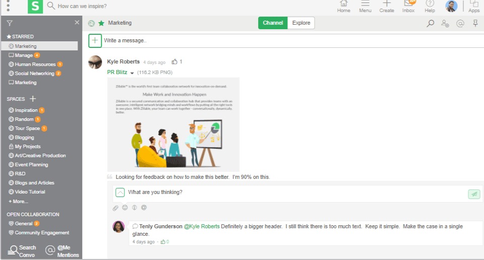Open pinned items pin icon
The height and width of the screenshot is (260, 484).
[x=475, y=24]
